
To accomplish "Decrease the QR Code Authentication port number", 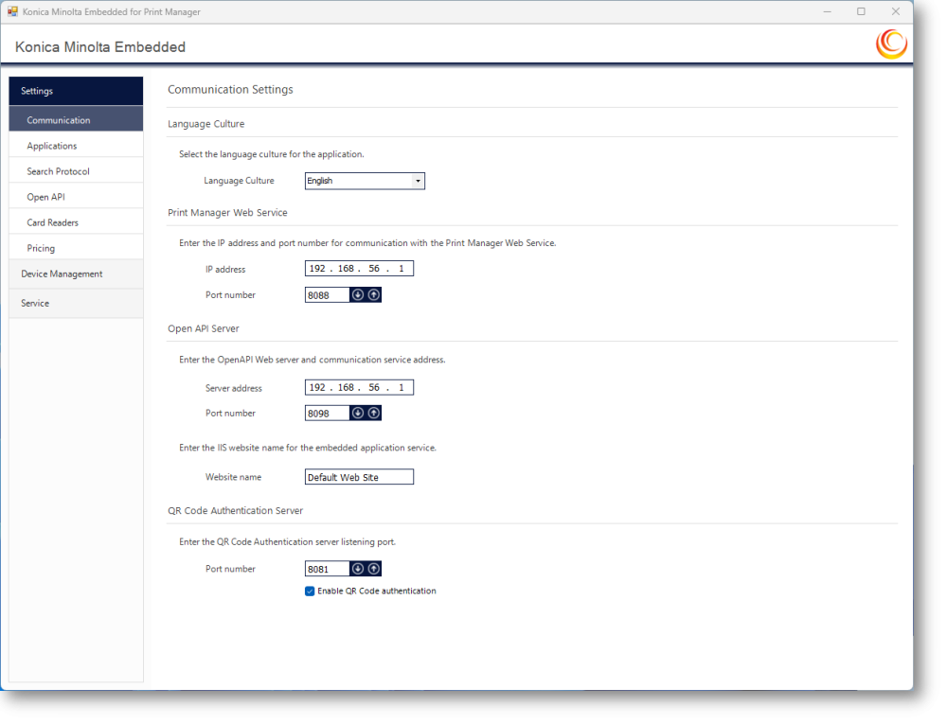I will coord(358,569).
